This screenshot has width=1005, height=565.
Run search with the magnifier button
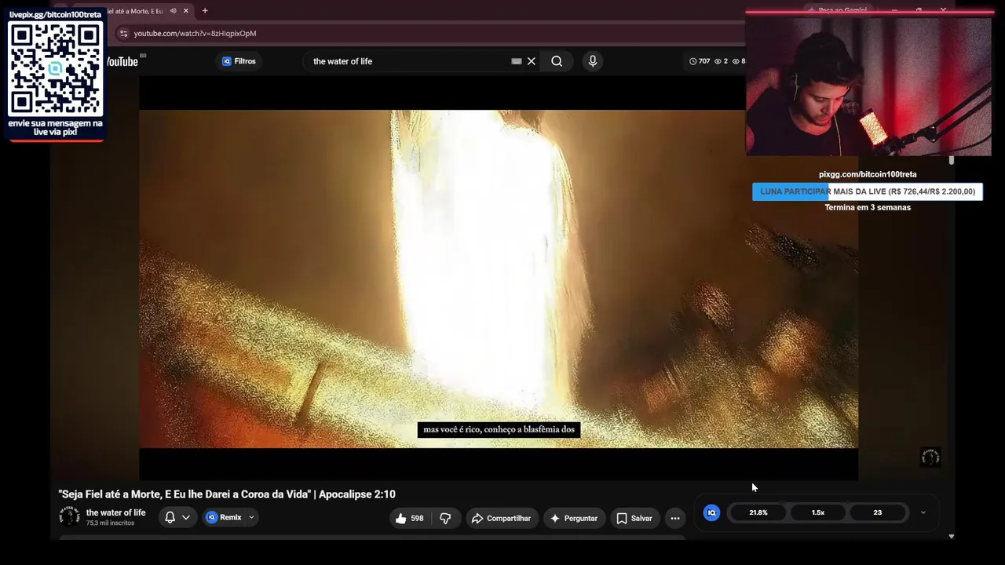click(557, 61)
